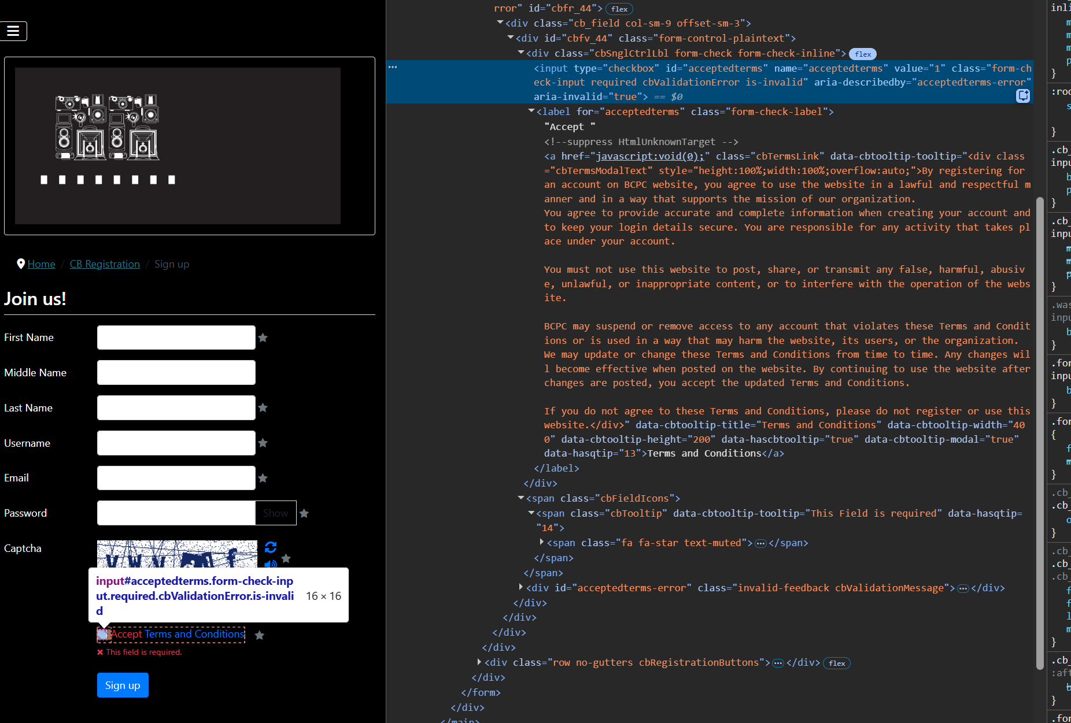The width and height of the screenshot is (1071, 723).
Task: Click the required star beside Password
Action: point(304,513)
